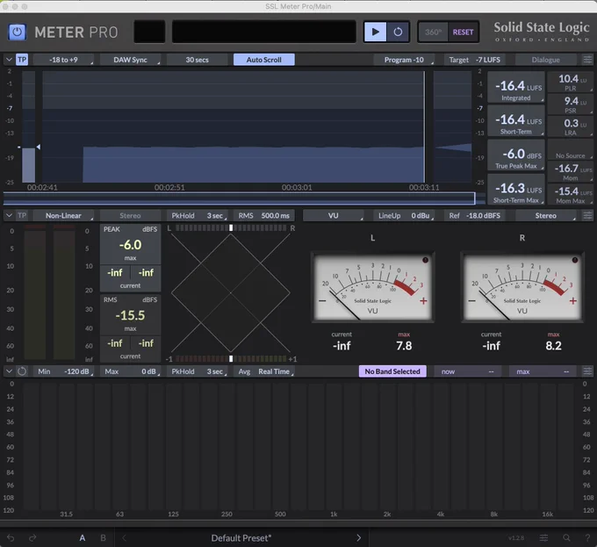This screenshot has width=597, height=547.
Task: Click the Short-Term Max -16.3 readout
Action: 516,189
